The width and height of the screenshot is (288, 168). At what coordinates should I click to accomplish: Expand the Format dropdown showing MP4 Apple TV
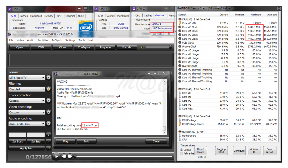click(27, 78)
